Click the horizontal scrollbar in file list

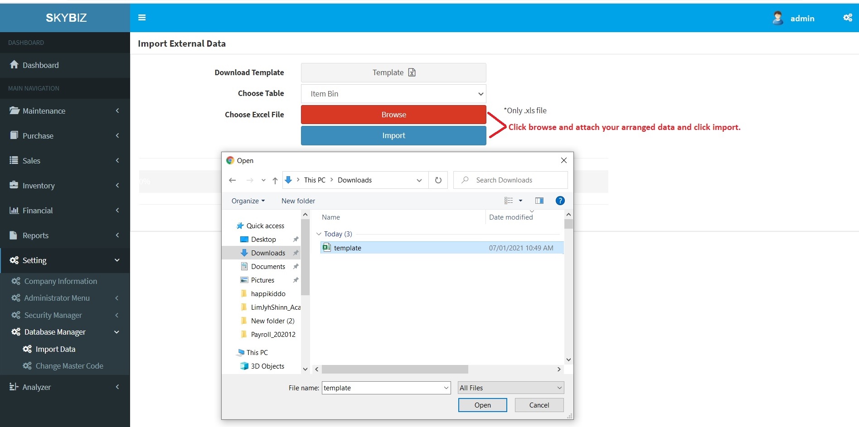click(394, 369)
